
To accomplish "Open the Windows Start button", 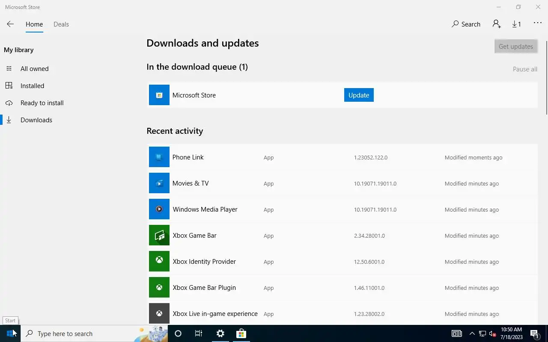I will click(x=10, y=333).
